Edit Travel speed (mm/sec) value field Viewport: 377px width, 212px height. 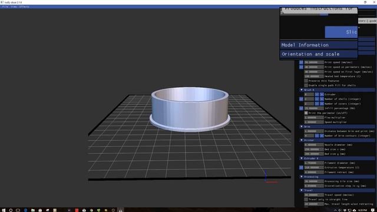pyautogui.click(x=314, y=195)
